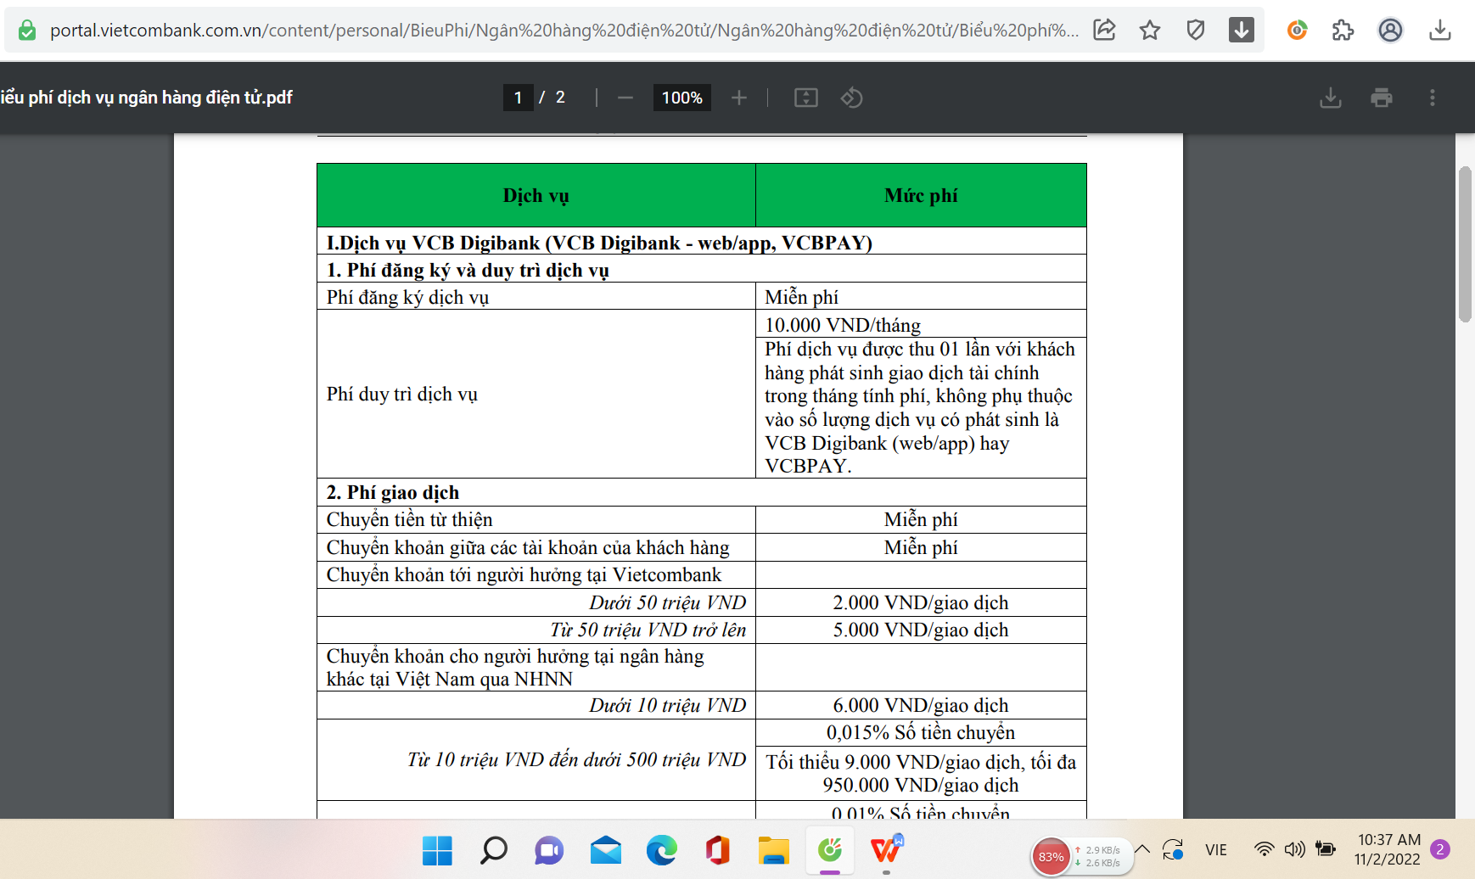The image size is (1475, 879).
Task: Click 'Dưới 50 triệu VND' cell
Action: (x=536, y=602)
